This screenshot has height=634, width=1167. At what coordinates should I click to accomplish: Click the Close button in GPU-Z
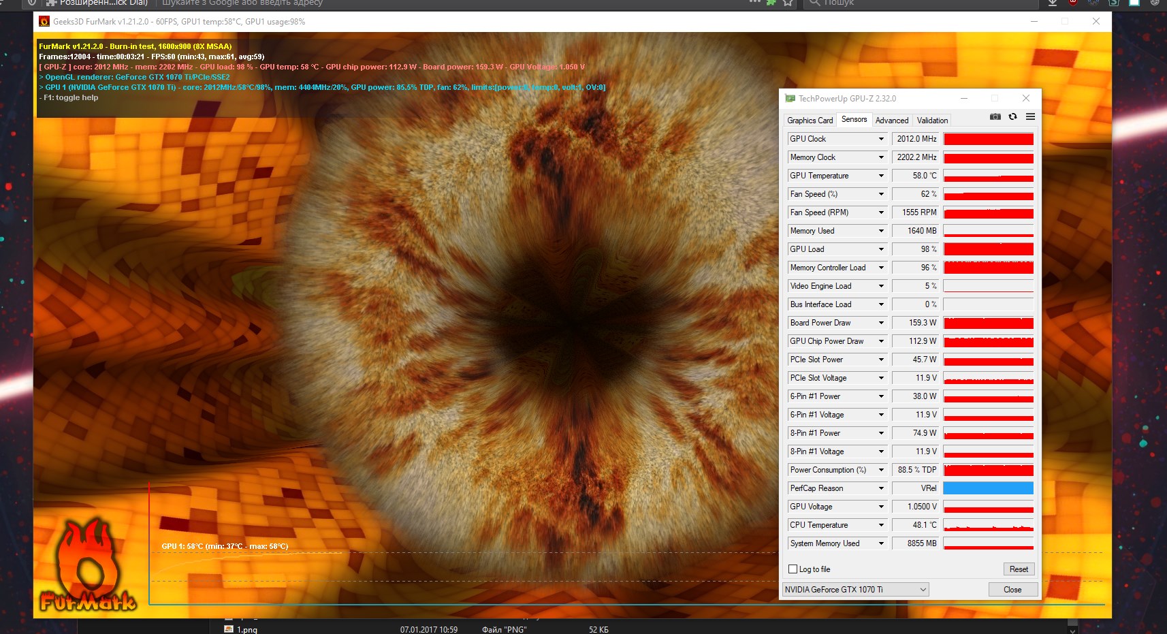click(x=1012, y=590)
